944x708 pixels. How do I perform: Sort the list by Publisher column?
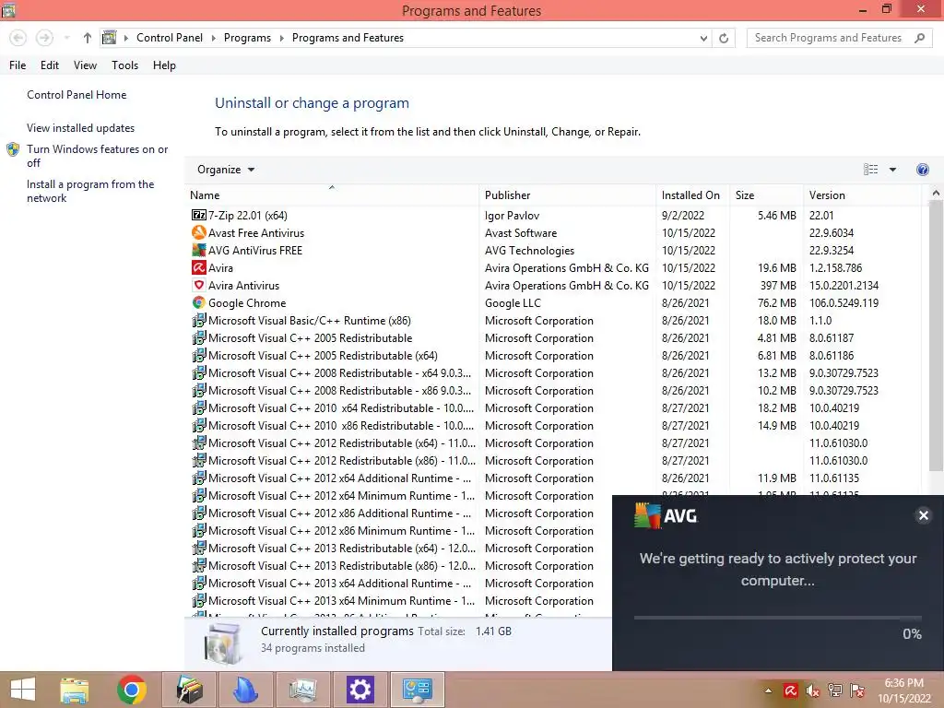[568, 195]
